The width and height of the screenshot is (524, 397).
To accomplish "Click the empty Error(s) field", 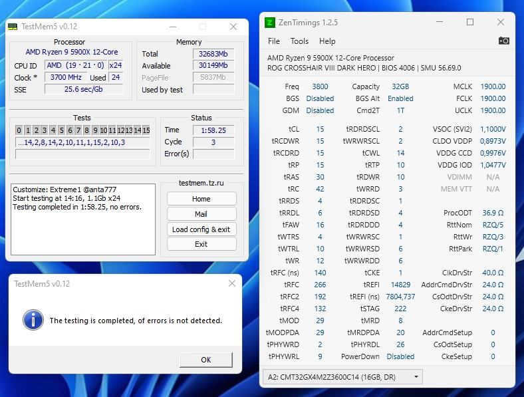I will [x=213, y=154].
